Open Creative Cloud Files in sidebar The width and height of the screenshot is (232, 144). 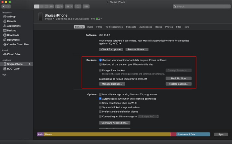(x=18, y=44)
